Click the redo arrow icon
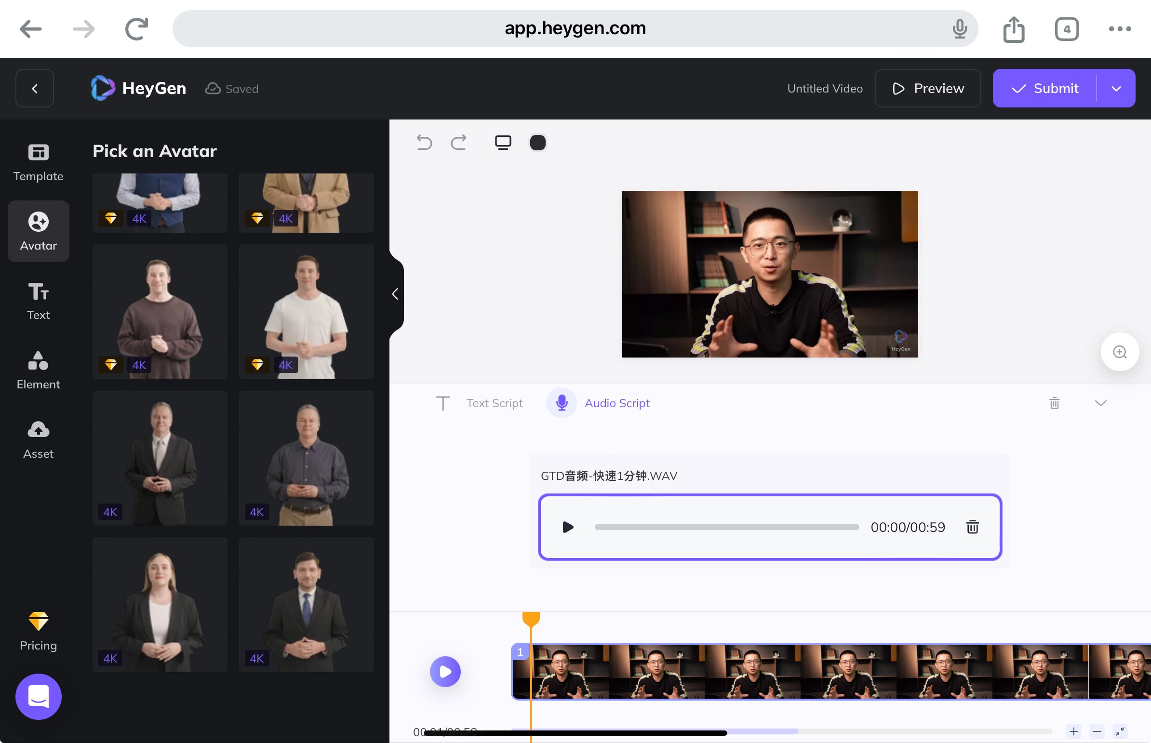This screenshot has width=1151, height=743. pyautogui.click(x=458, y=143)
